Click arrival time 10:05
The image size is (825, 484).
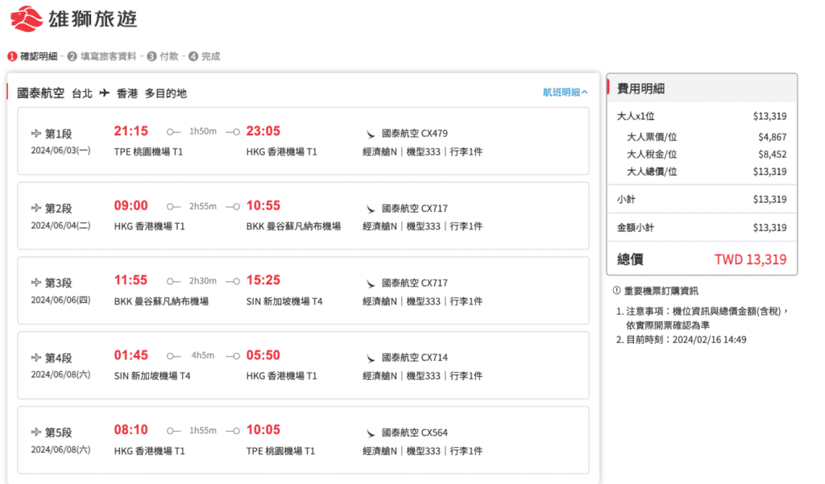coord(263,430)
